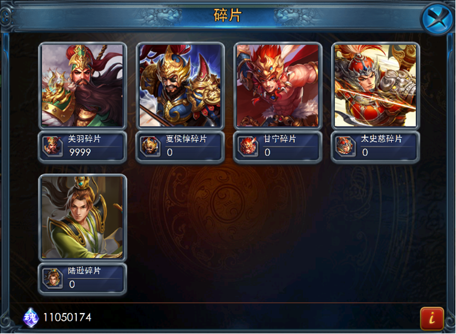Click the small 关羽 avatar icon
Image resolution: width=456 pixels, height=334 pixels.
pyautogui.click(x=53, y=146)
